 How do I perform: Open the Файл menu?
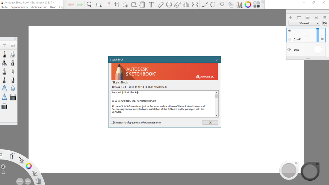point(4,7)
